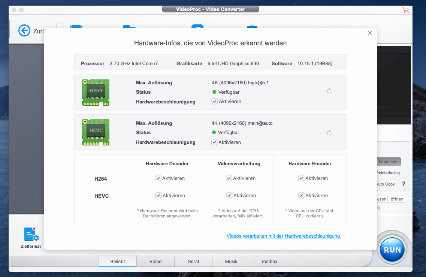This screenshot has height=277, width=426.
Task: Refresh the HEVC hardware status
Action: click(329, 133)
